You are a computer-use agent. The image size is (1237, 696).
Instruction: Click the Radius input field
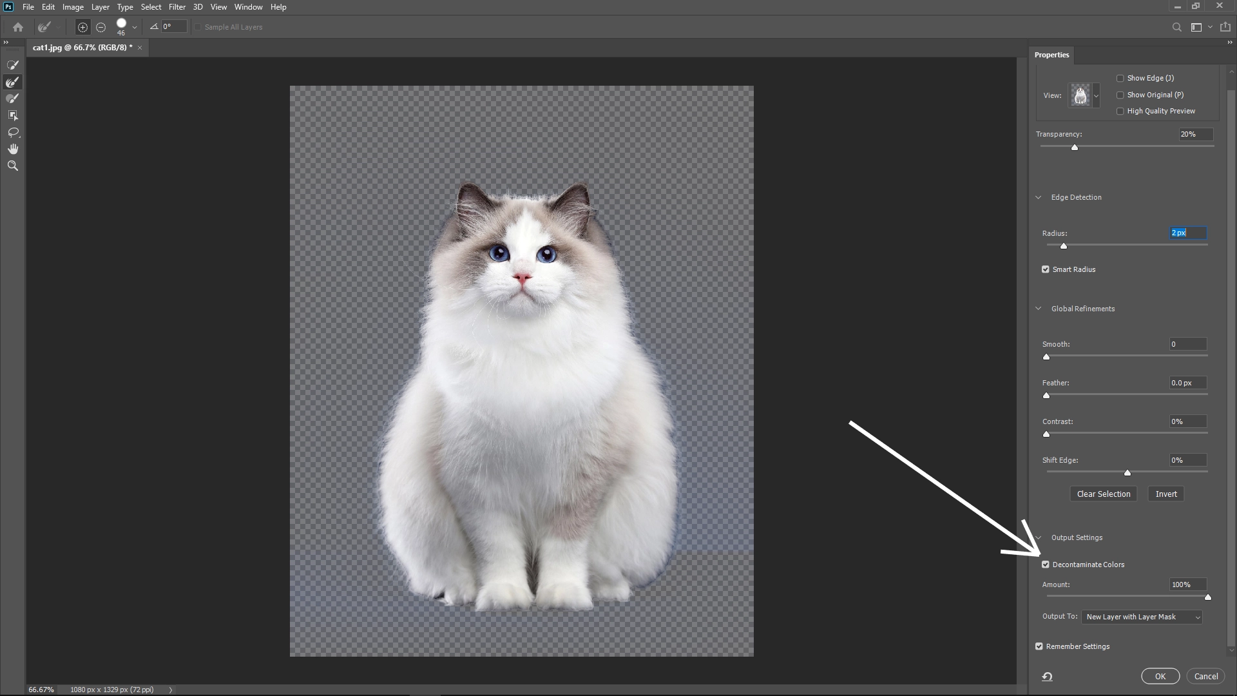[x=1187, y=233]
